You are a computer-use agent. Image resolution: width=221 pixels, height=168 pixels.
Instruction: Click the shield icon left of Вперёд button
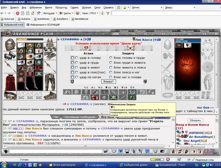click(72, 82)
